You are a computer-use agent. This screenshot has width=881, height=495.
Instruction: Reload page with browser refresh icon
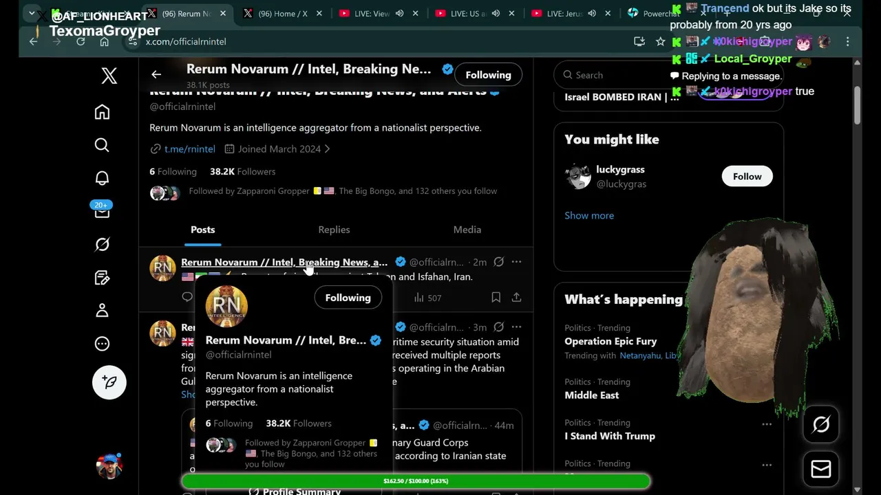pos(81,41)
